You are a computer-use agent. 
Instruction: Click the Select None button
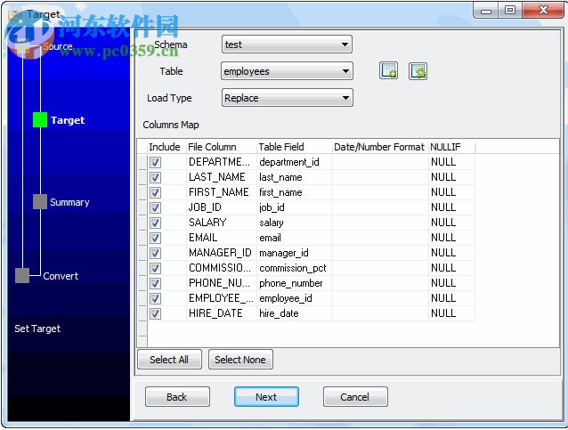240,360
